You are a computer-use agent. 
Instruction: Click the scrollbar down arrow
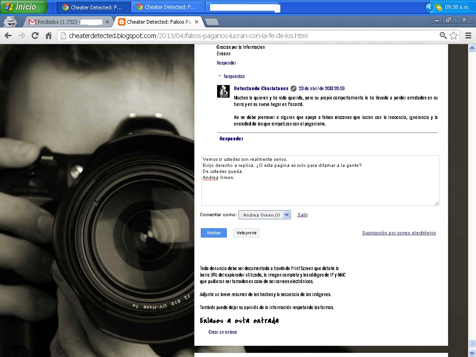(x=472, y=352)
